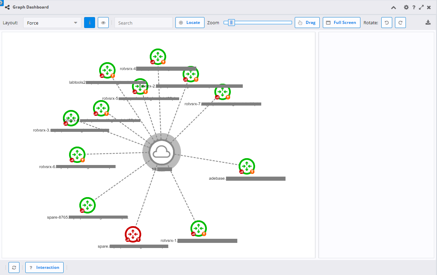
Task: Open the help question mark icon
Action: click(x=414, y=7)
